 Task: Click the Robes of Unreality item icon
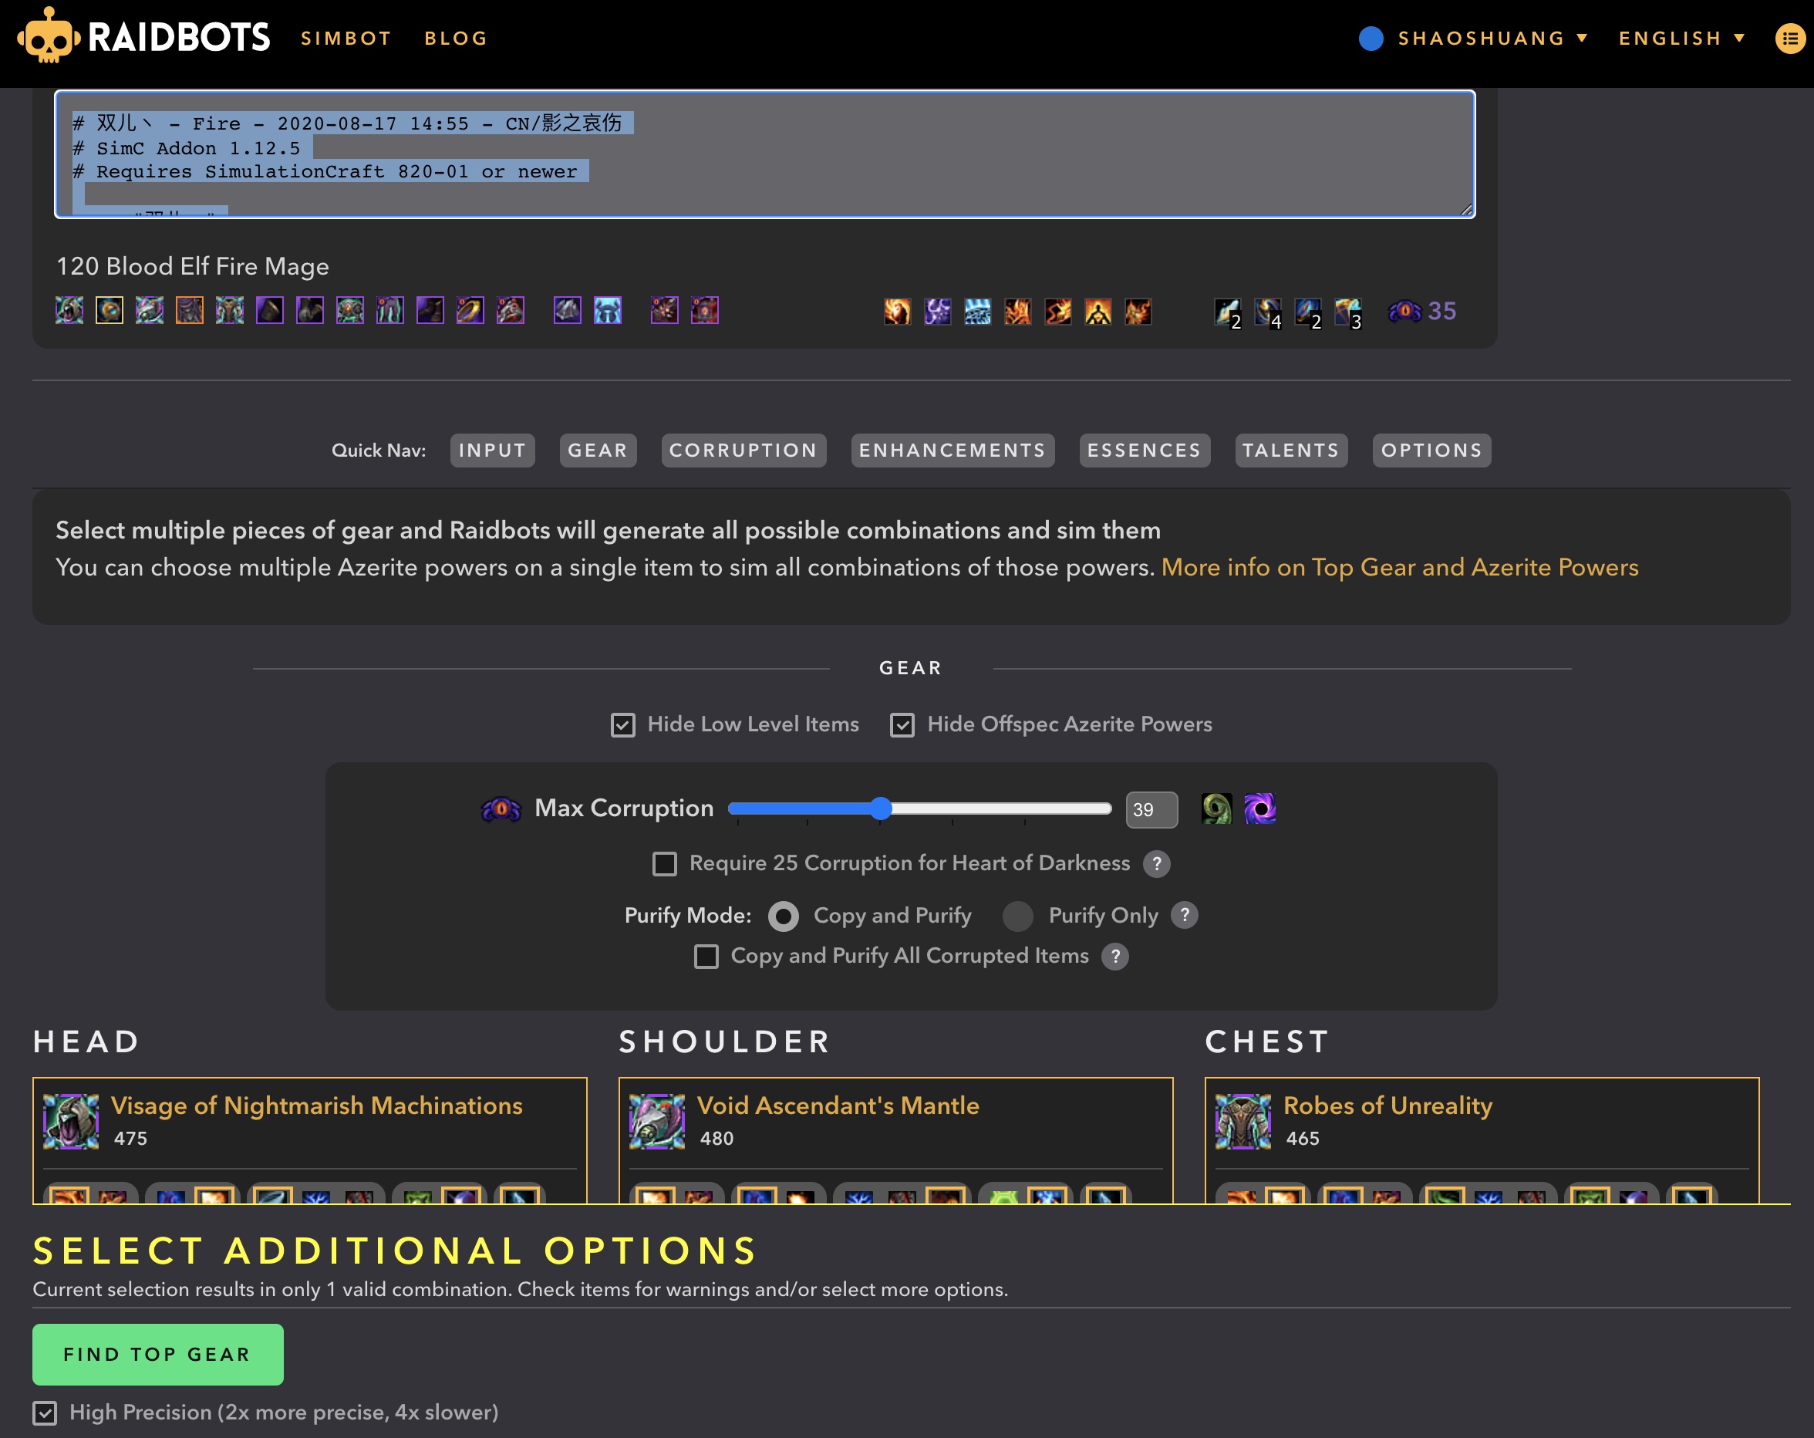pos(1242,1121)
